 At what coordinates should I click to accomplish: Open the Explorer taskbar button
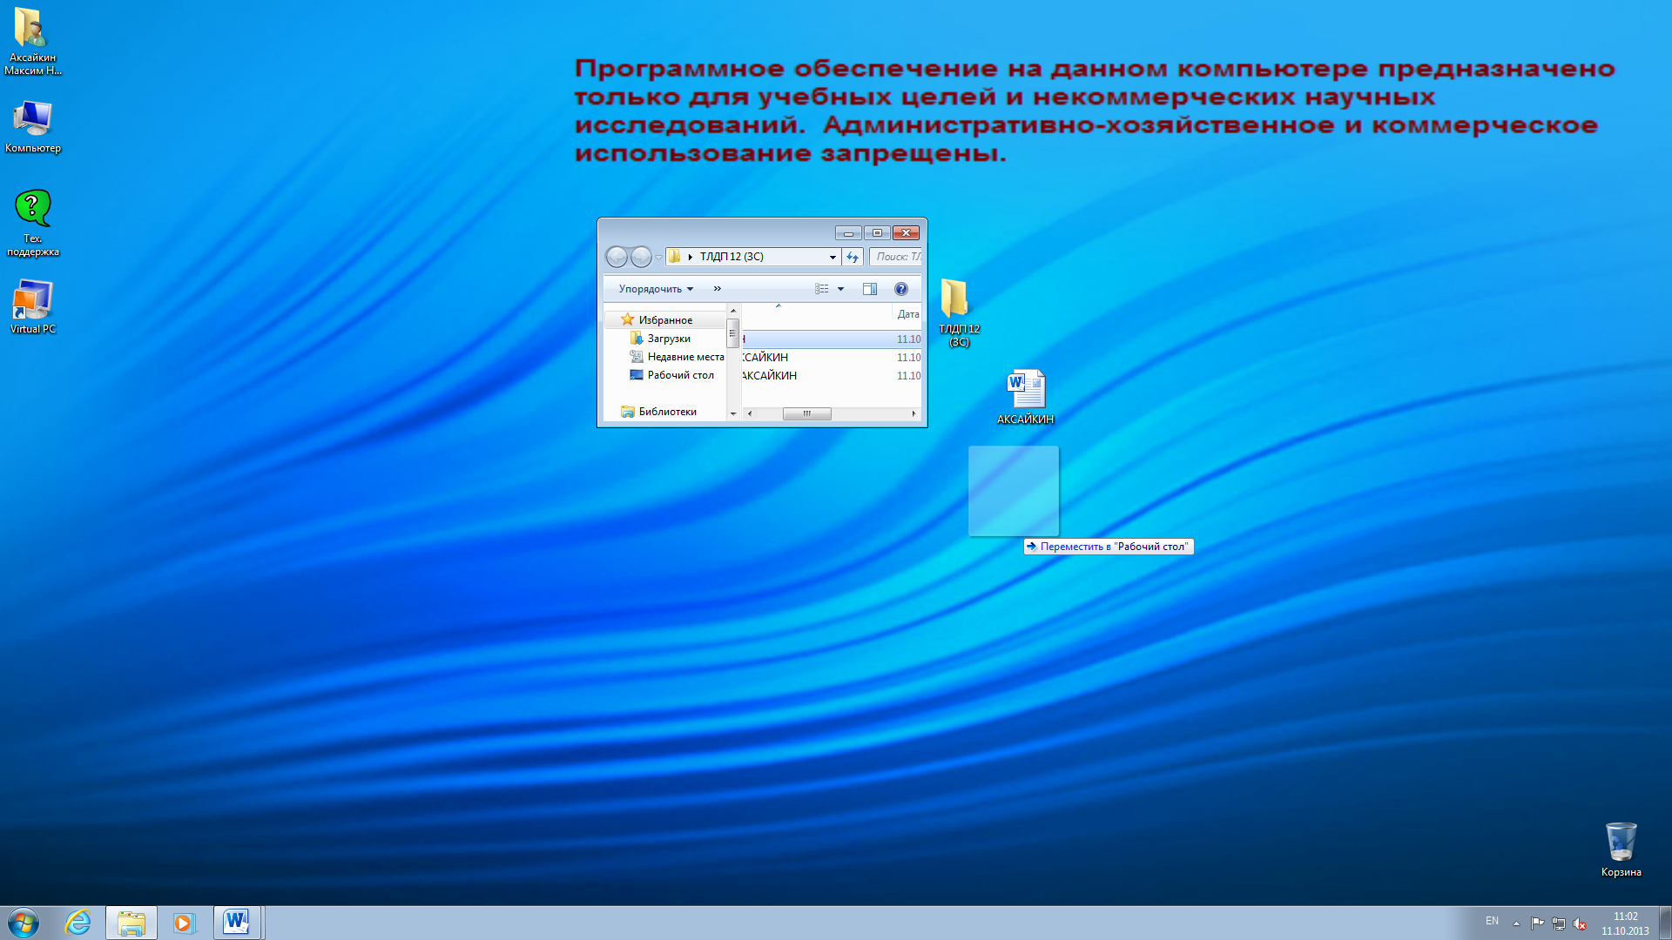point(131,923)
